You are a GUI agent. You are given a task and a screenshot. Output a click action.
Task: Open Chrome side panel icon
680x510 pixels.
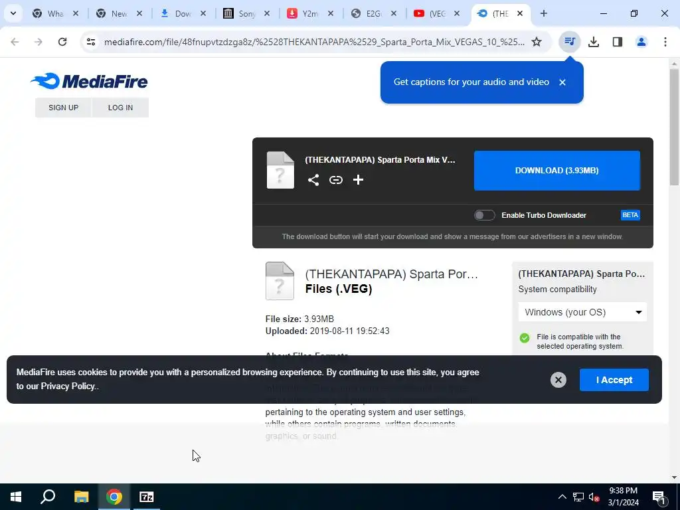(618, 42)
